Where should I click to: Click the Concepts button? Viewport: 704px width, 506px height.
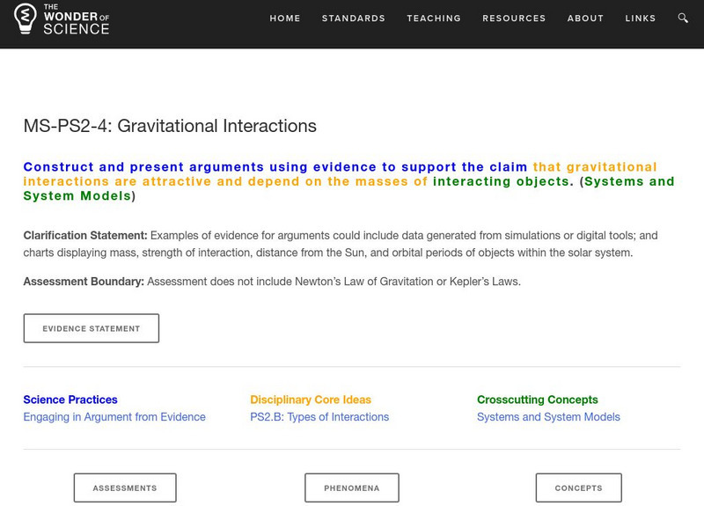pyautogui.click(x=579, y=488)
